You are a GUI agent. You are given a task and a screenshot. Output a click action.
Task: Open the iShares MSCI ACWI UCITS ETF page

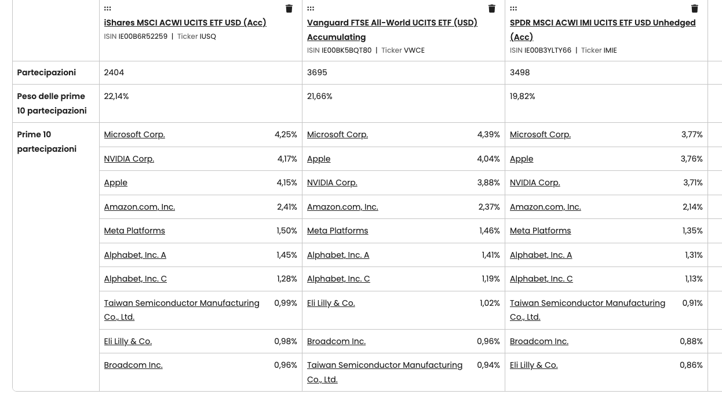(185, 23)
